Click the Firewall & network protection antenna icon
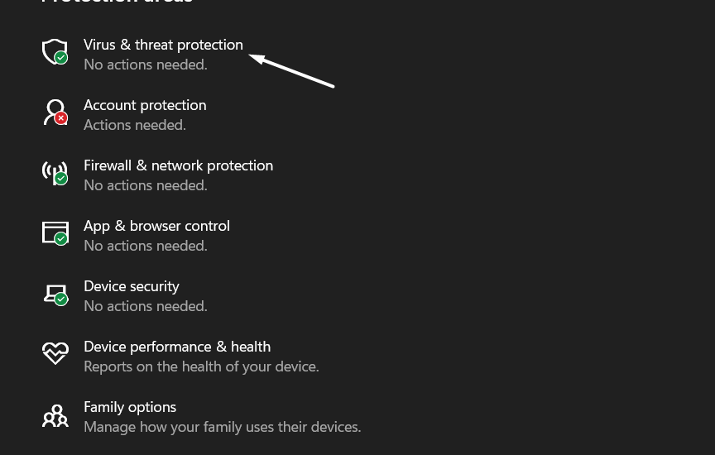 [55, 172]
